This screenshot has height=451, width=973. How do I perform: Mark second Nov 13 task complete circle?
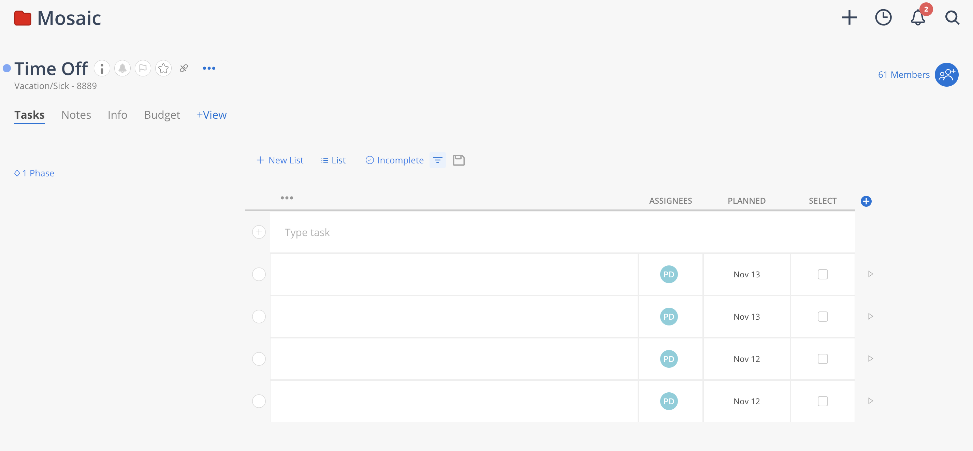point(259,317)
